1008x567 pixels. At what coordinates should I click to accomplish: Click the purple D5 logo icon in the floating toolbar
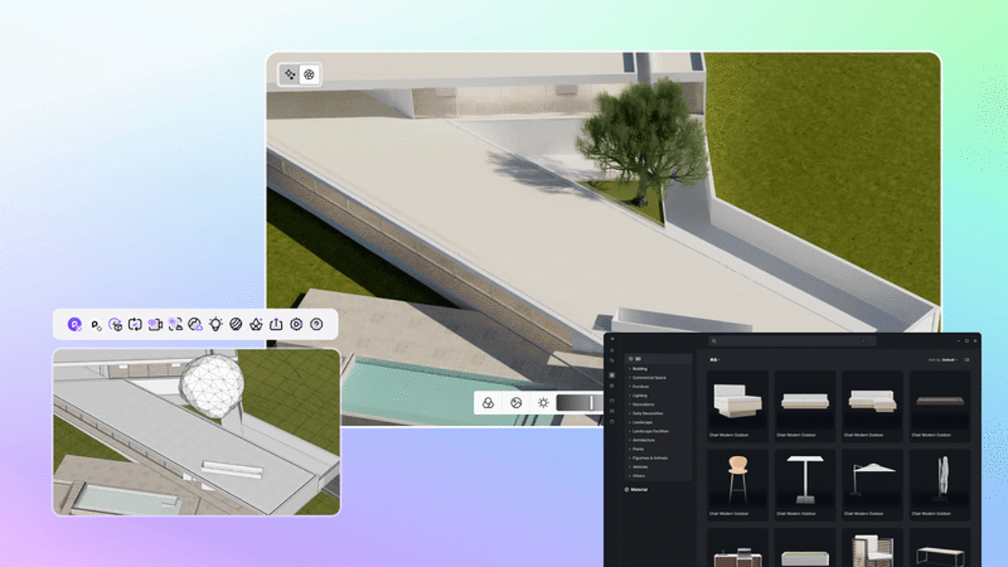(x=75, y=324)
